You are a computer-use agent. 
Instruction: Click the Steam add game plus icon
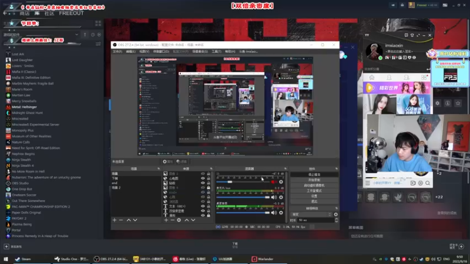(6, 246)
